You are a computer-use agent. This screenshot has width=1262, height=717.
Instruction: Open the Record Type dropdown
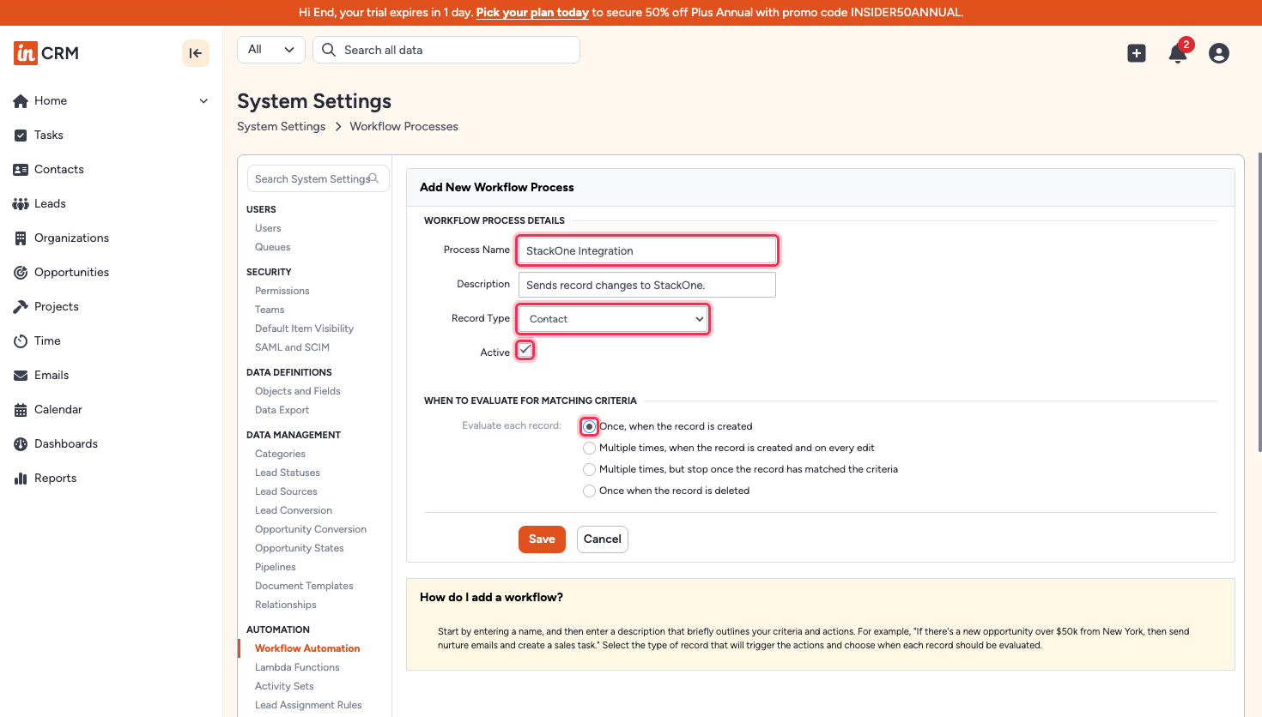click(x=613, y=319)
